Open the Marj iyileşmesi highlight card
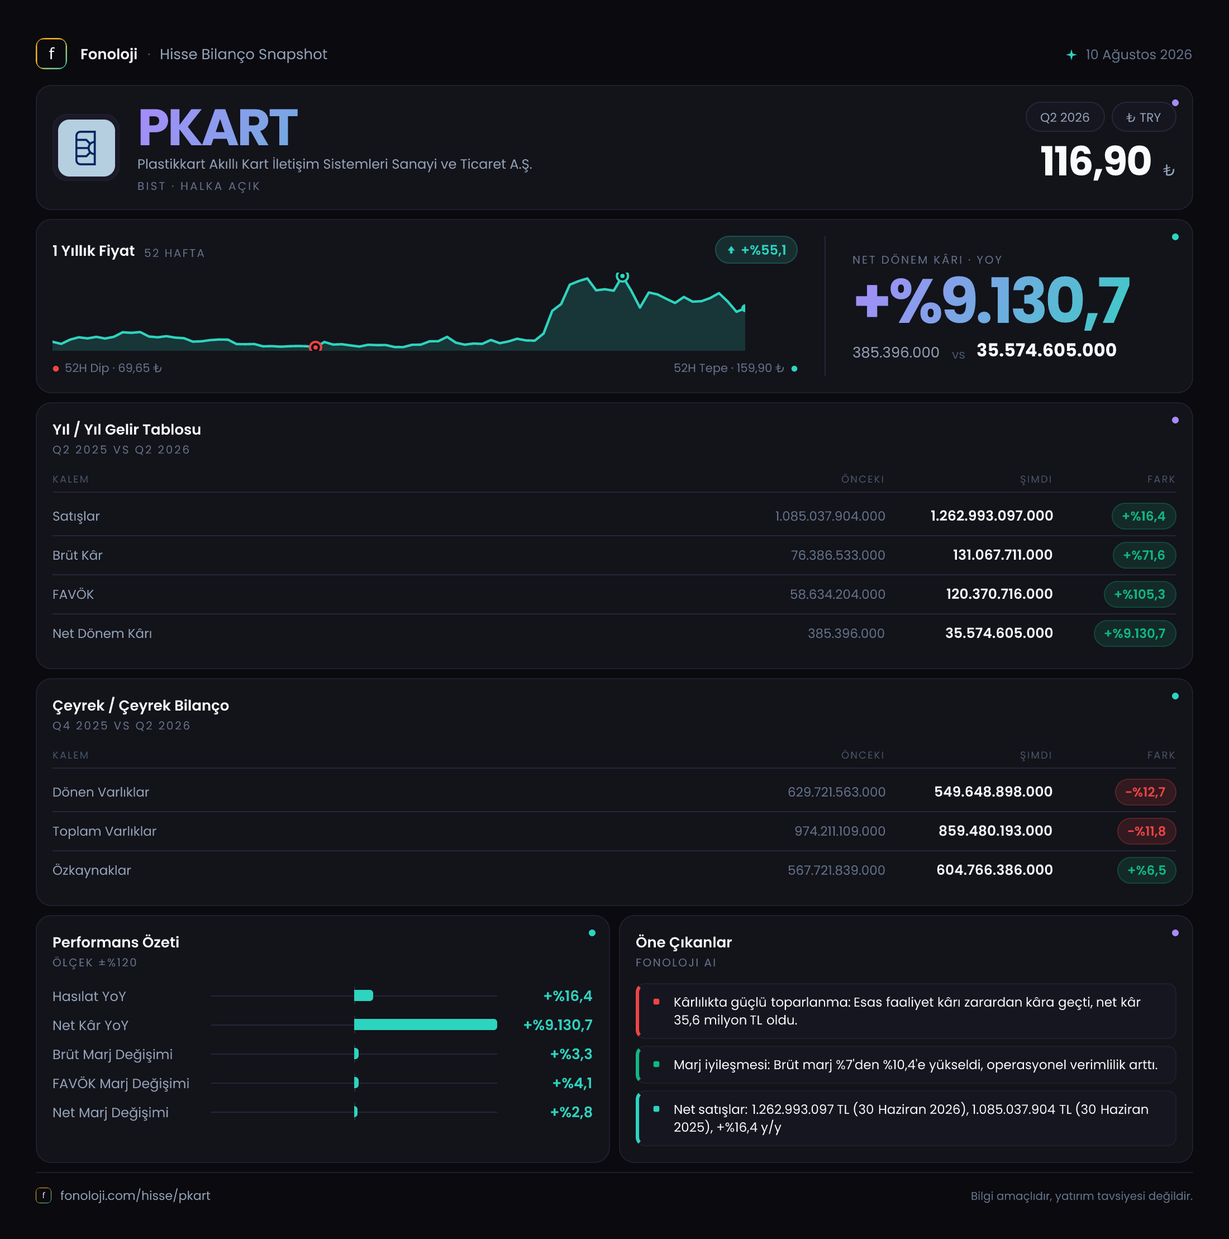 [906, 1065]
